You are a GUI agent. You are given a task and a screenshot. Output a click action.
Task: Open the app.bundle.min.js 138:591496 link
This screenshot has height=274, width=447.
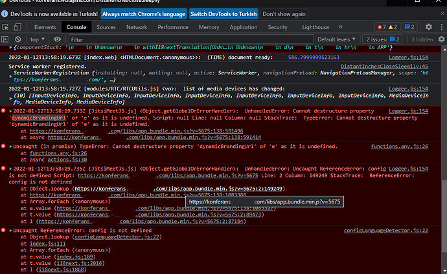click(x=136, y=131)
